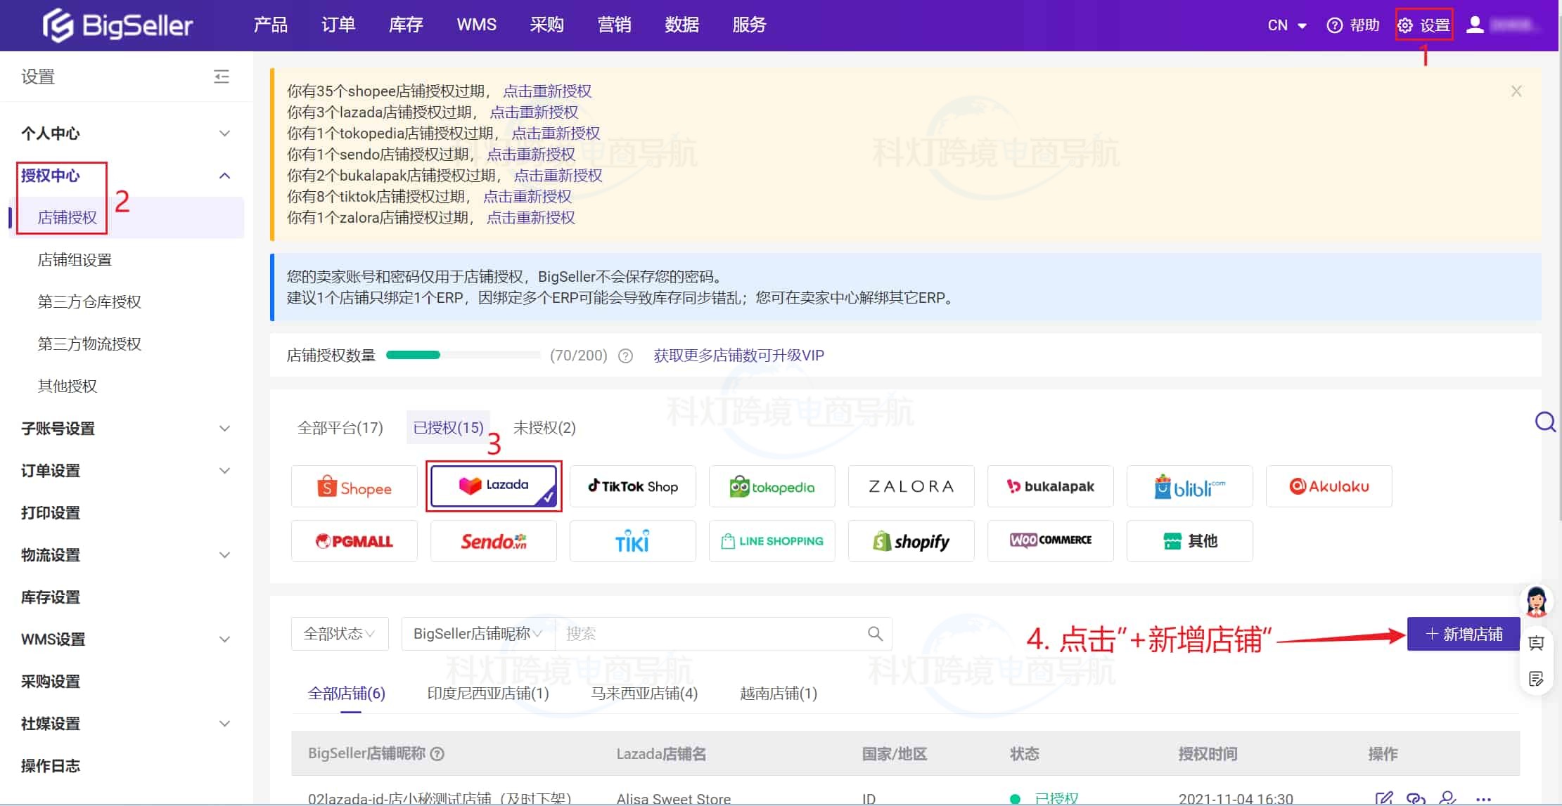
Task: Open the 全部状态 status dropdown
Action: tap(339, 634)
